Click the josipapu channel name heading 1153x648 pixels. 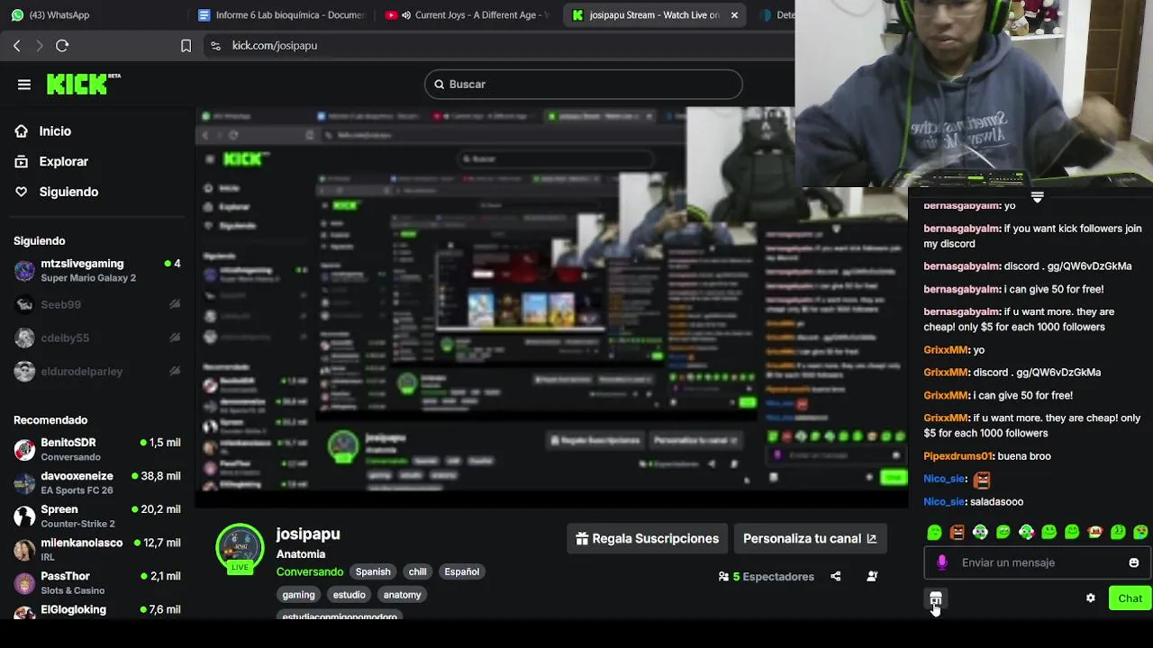pyautogui.click(x=308, y=534)
